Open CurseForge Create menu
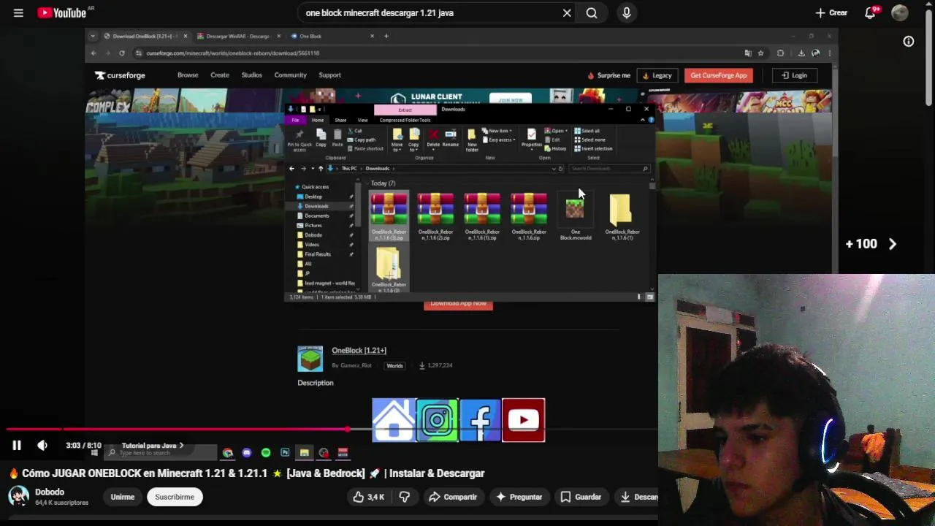 tap(220, 75)
